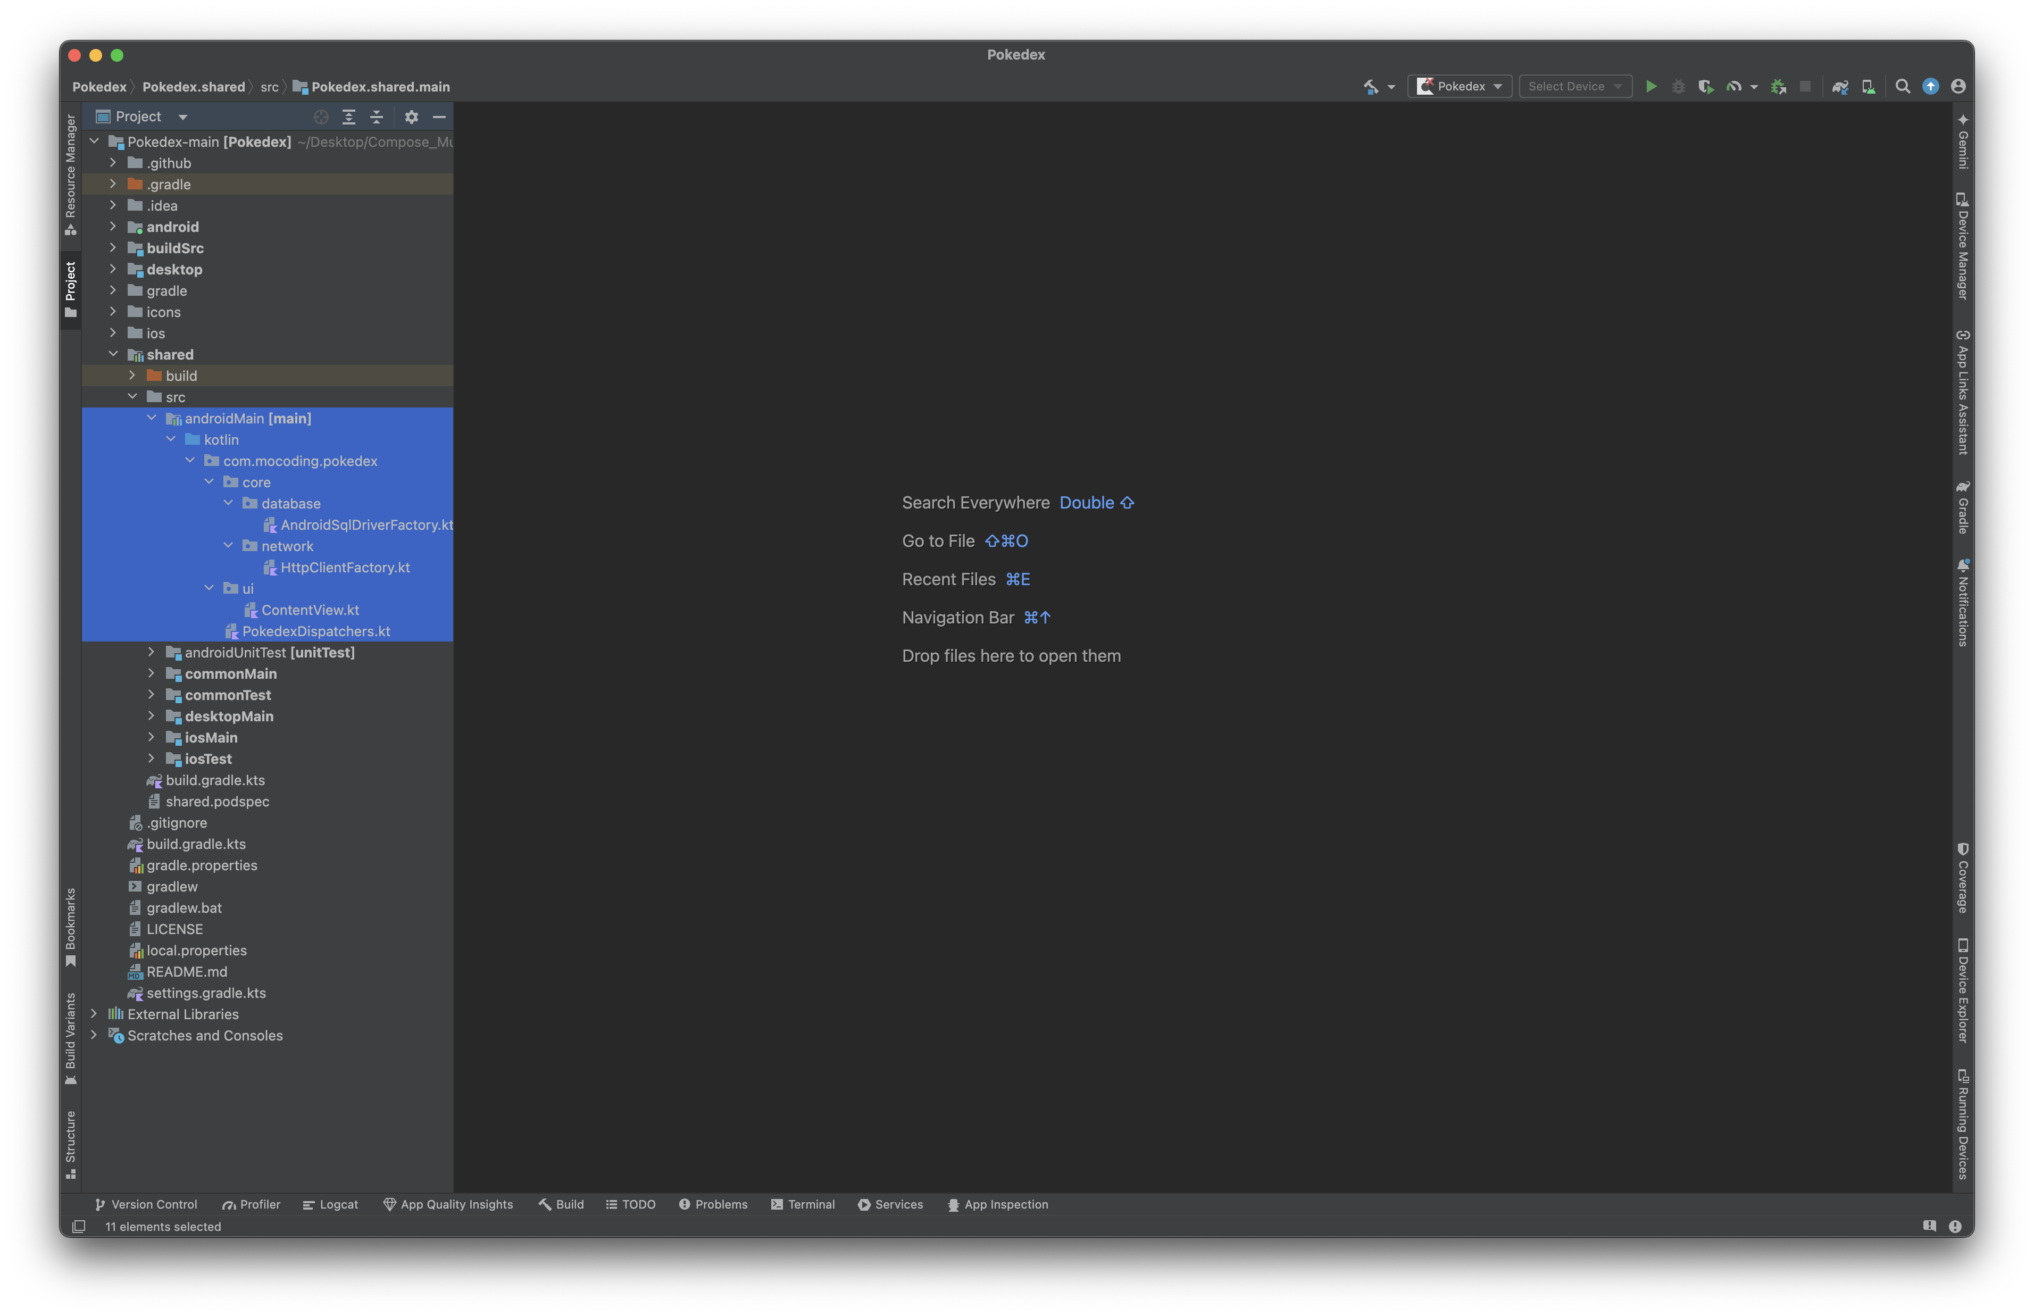
Task: Open the Device Manager toolbar icon
Action: pos(1868,86)
